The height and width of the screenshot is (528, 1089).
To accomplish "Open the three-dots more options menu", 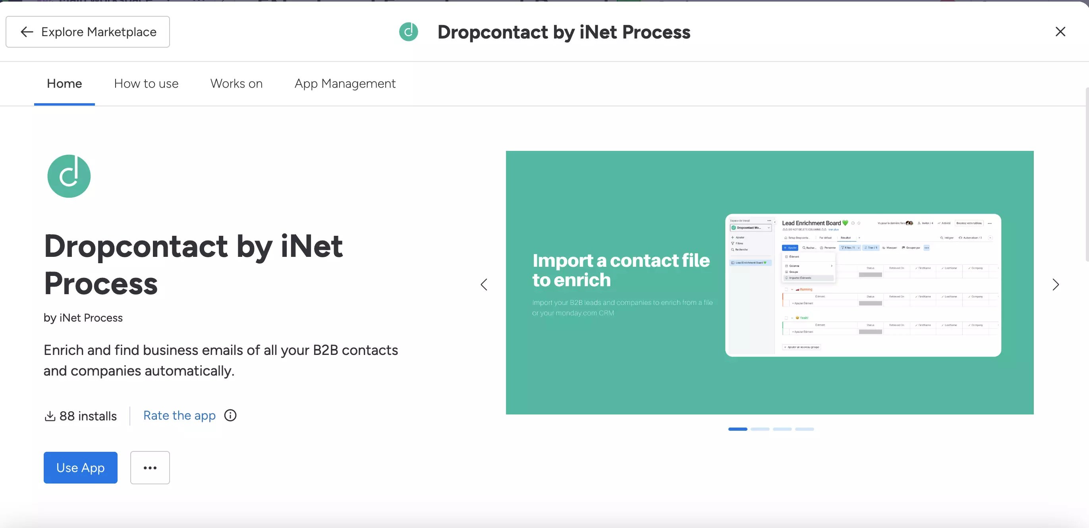I will click(150, 468).
